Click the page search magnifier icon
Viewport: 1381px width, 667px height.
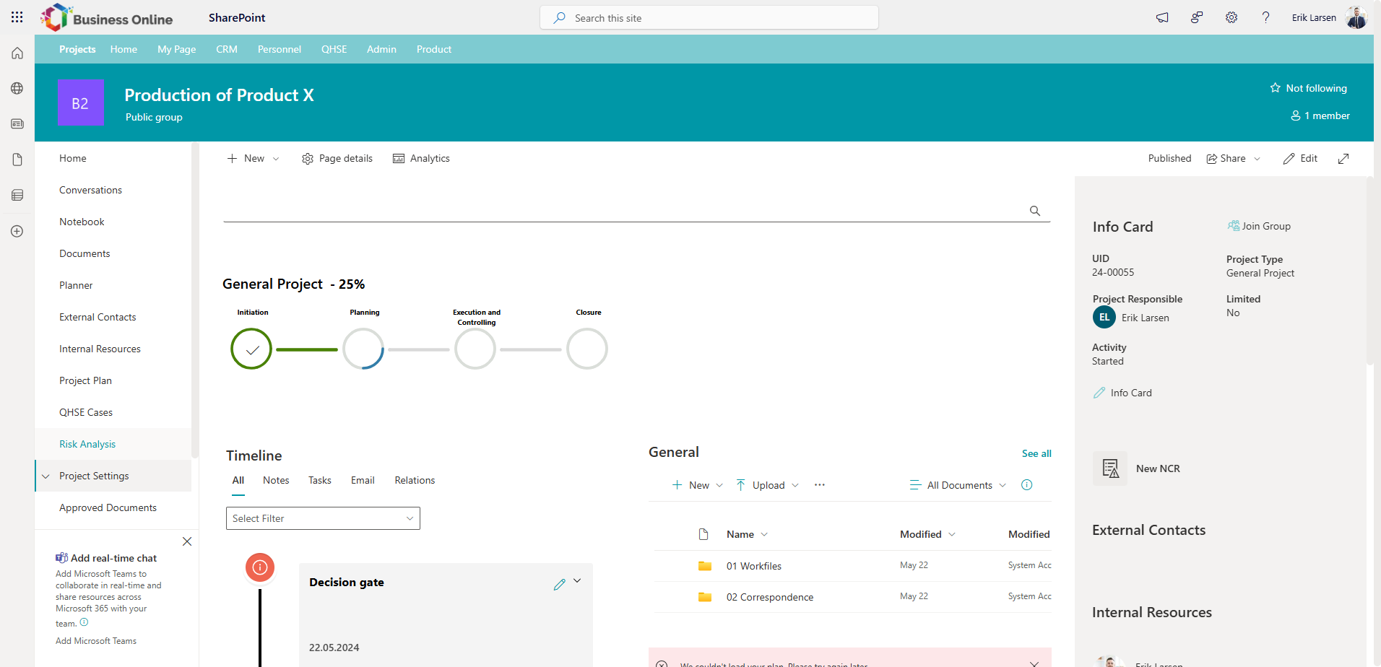[1035, 211]
